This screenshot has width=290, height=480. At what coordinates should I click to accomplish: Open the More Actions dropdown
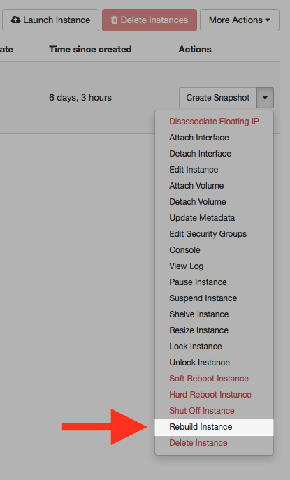click(240, 20)
